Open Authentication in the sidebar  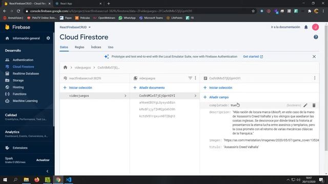[x=23, y=60]
